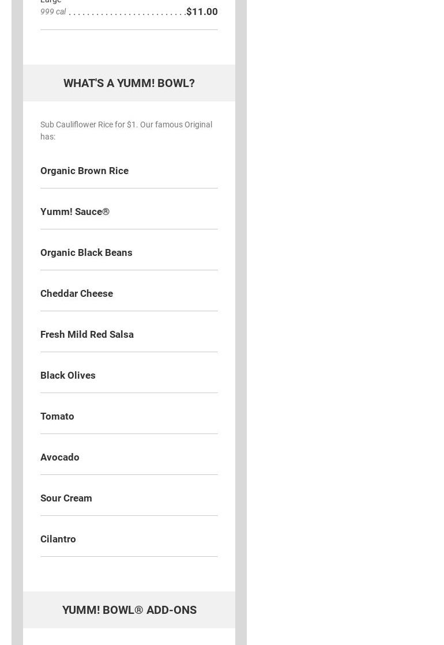This screenshot has width=444, height=645.
Task: Select the Yumm! Sauce® item
Action: click(x=74, y=212)
